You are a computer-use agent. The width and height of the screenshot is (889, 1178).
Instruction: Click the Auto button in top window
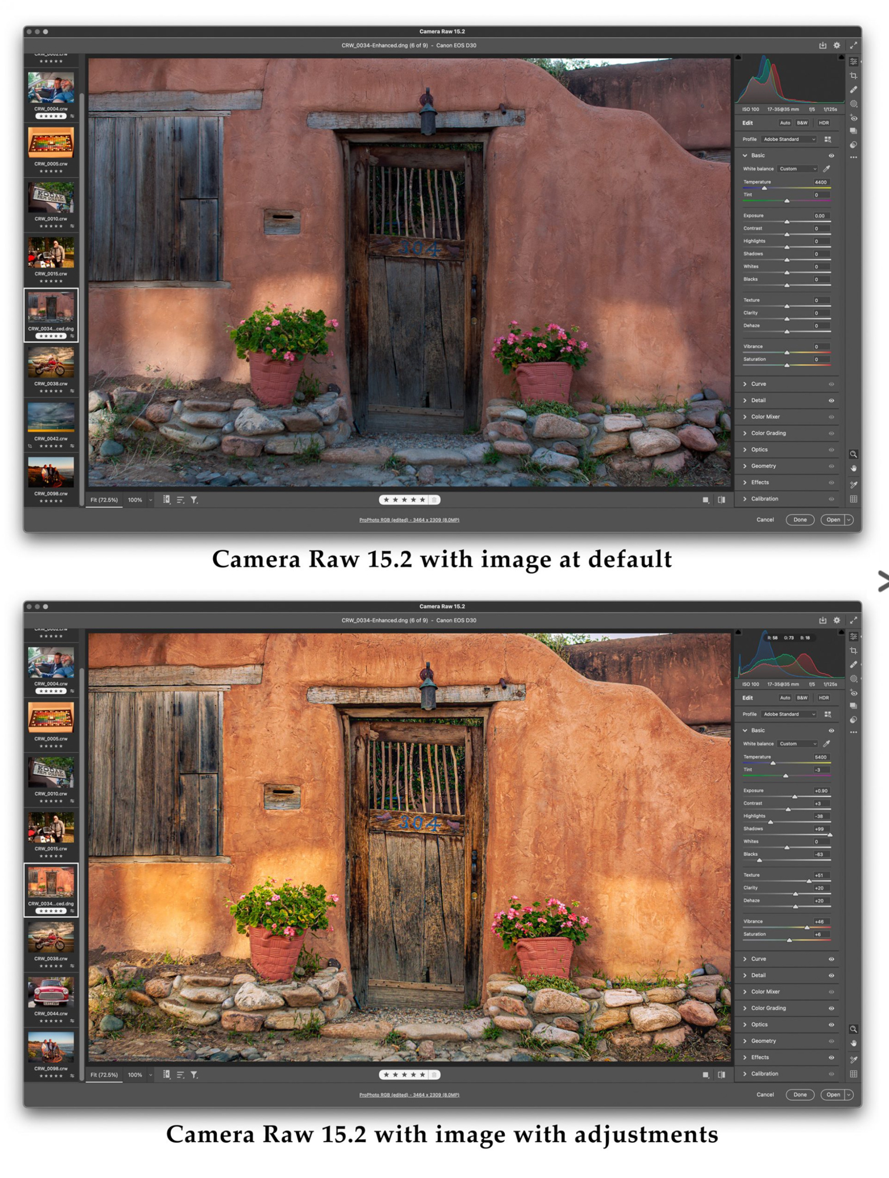(x=785, y=123)
